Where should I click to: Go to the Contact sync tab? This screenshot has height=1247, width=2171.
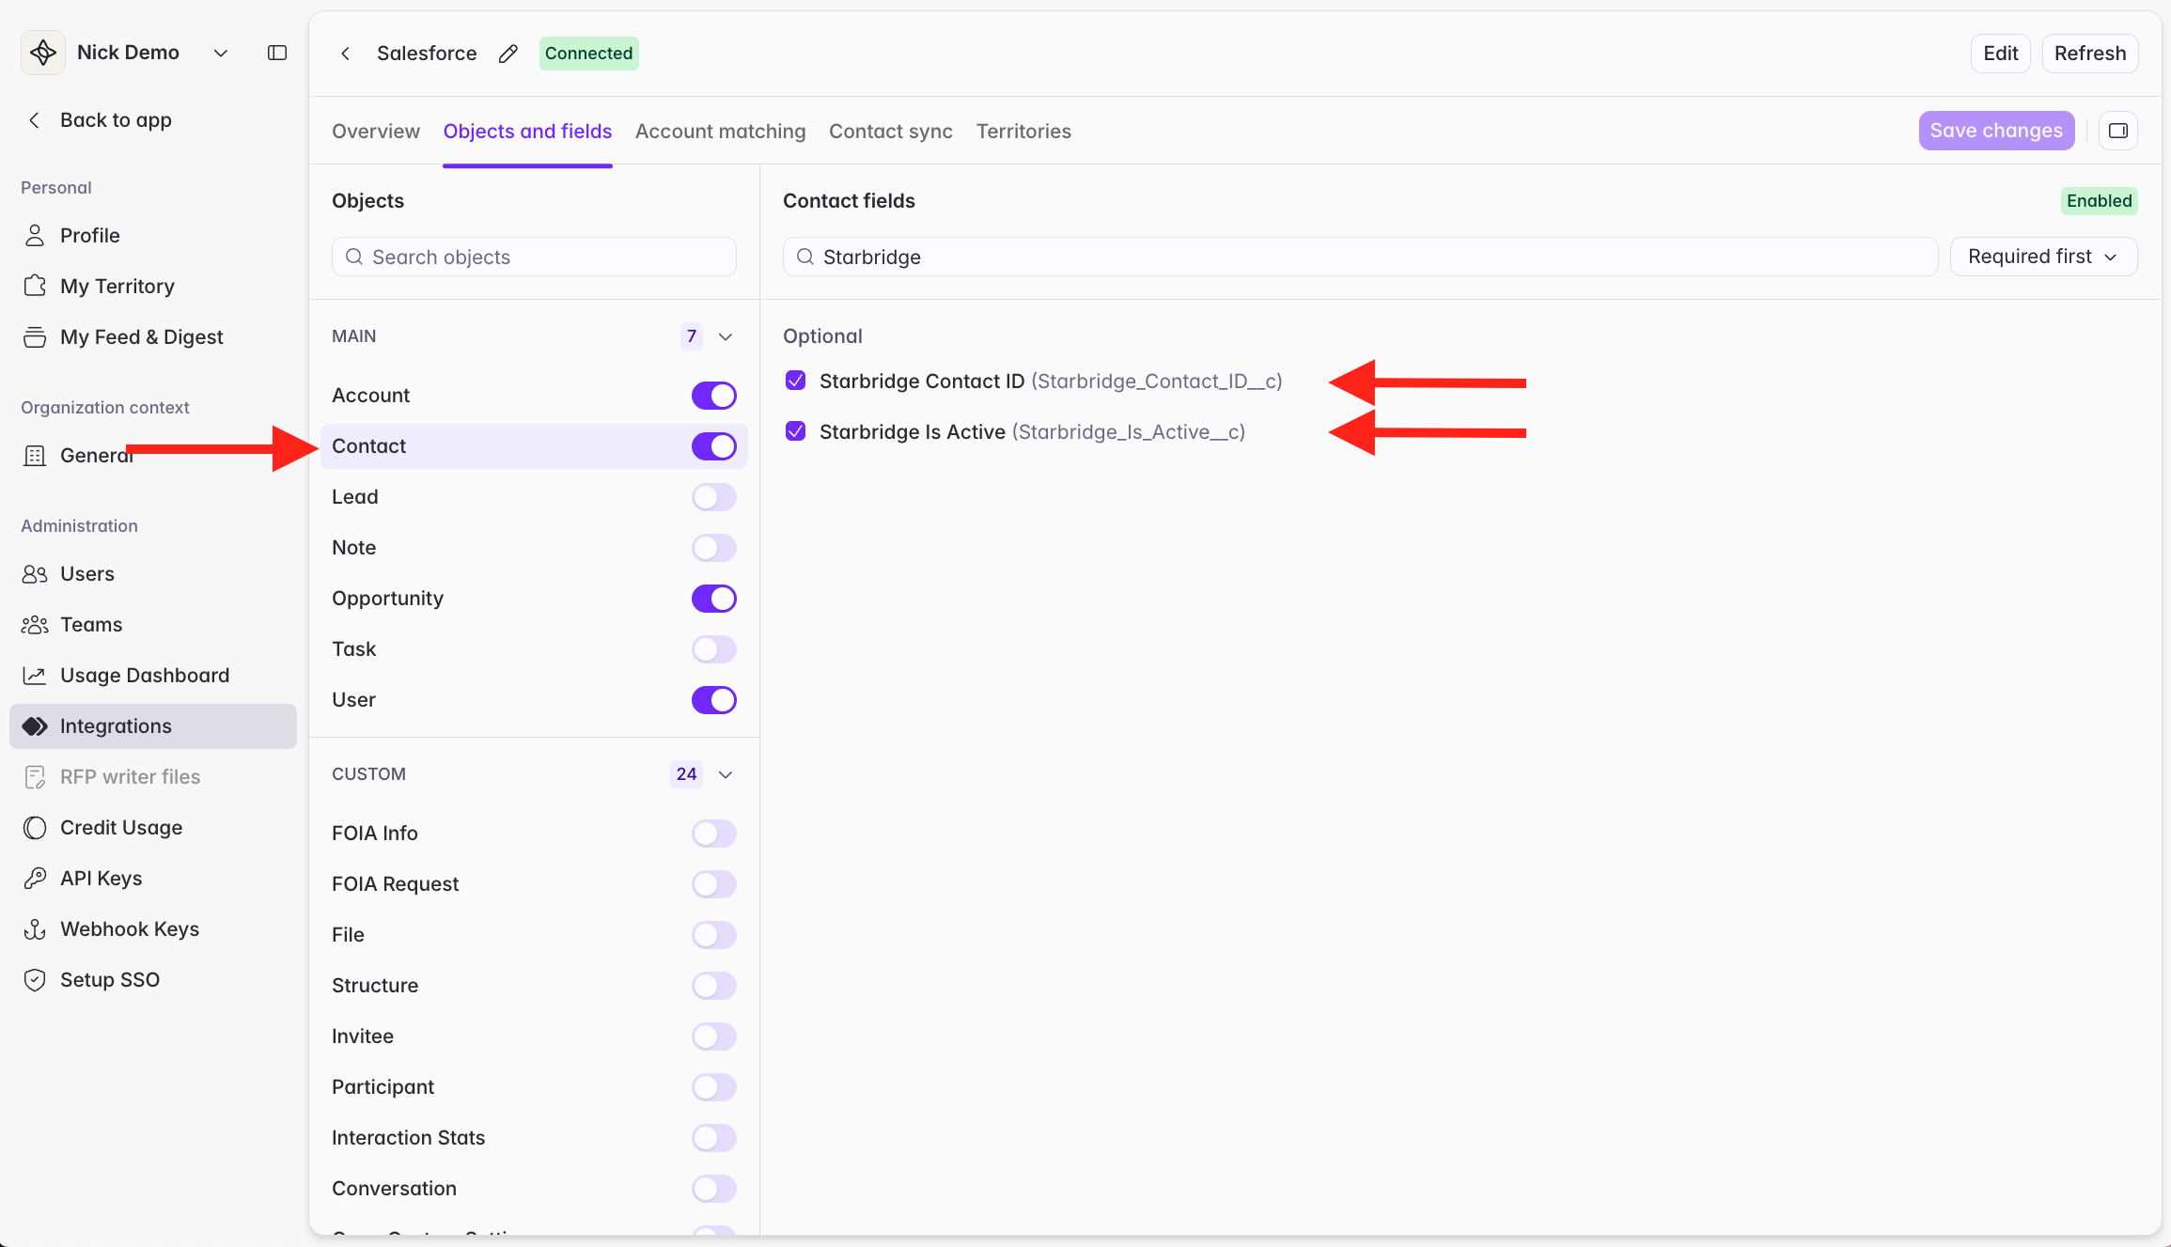coord(891,132)
